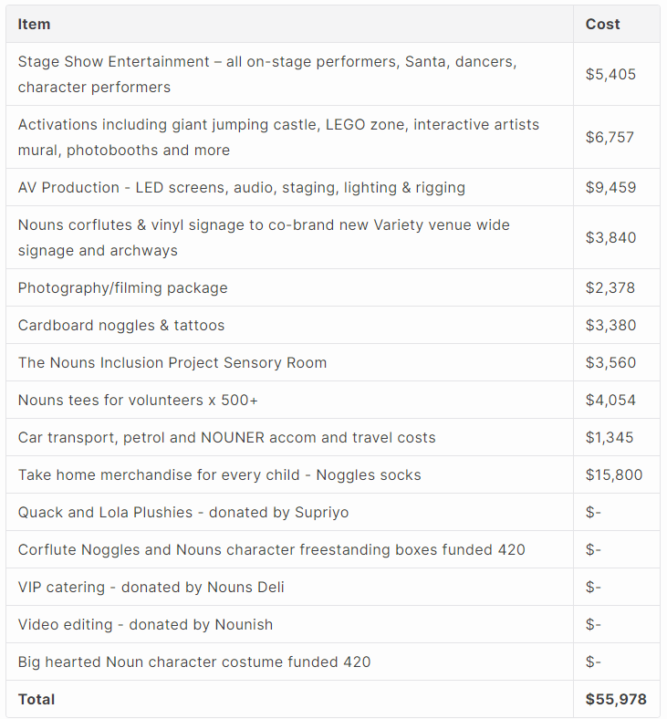Click the Video editing donated by Nounish item
Viewport: 667px width, 719px height.
[x=146, y=625]
